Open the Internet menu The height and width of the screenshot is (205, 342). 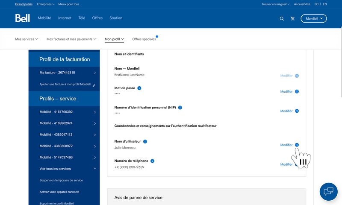pos(65,18)
